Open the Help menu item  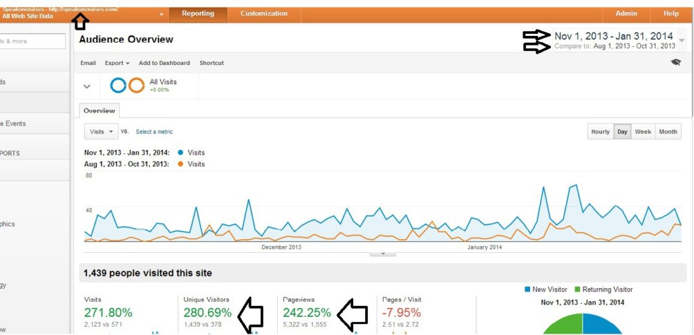671,14
